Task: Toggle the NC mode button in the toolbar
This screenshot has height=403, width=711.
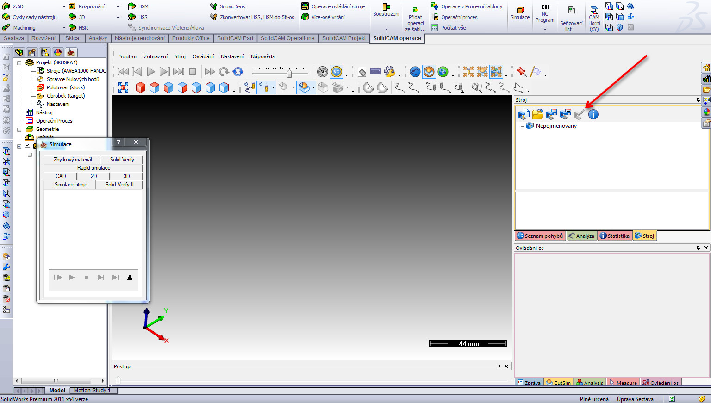Action: (337, 72)
